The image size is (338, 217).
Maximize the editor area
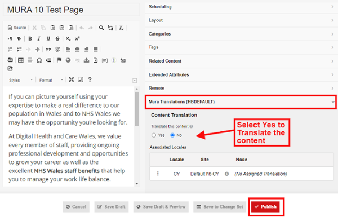pyautogui.click(x=72, y=79)
